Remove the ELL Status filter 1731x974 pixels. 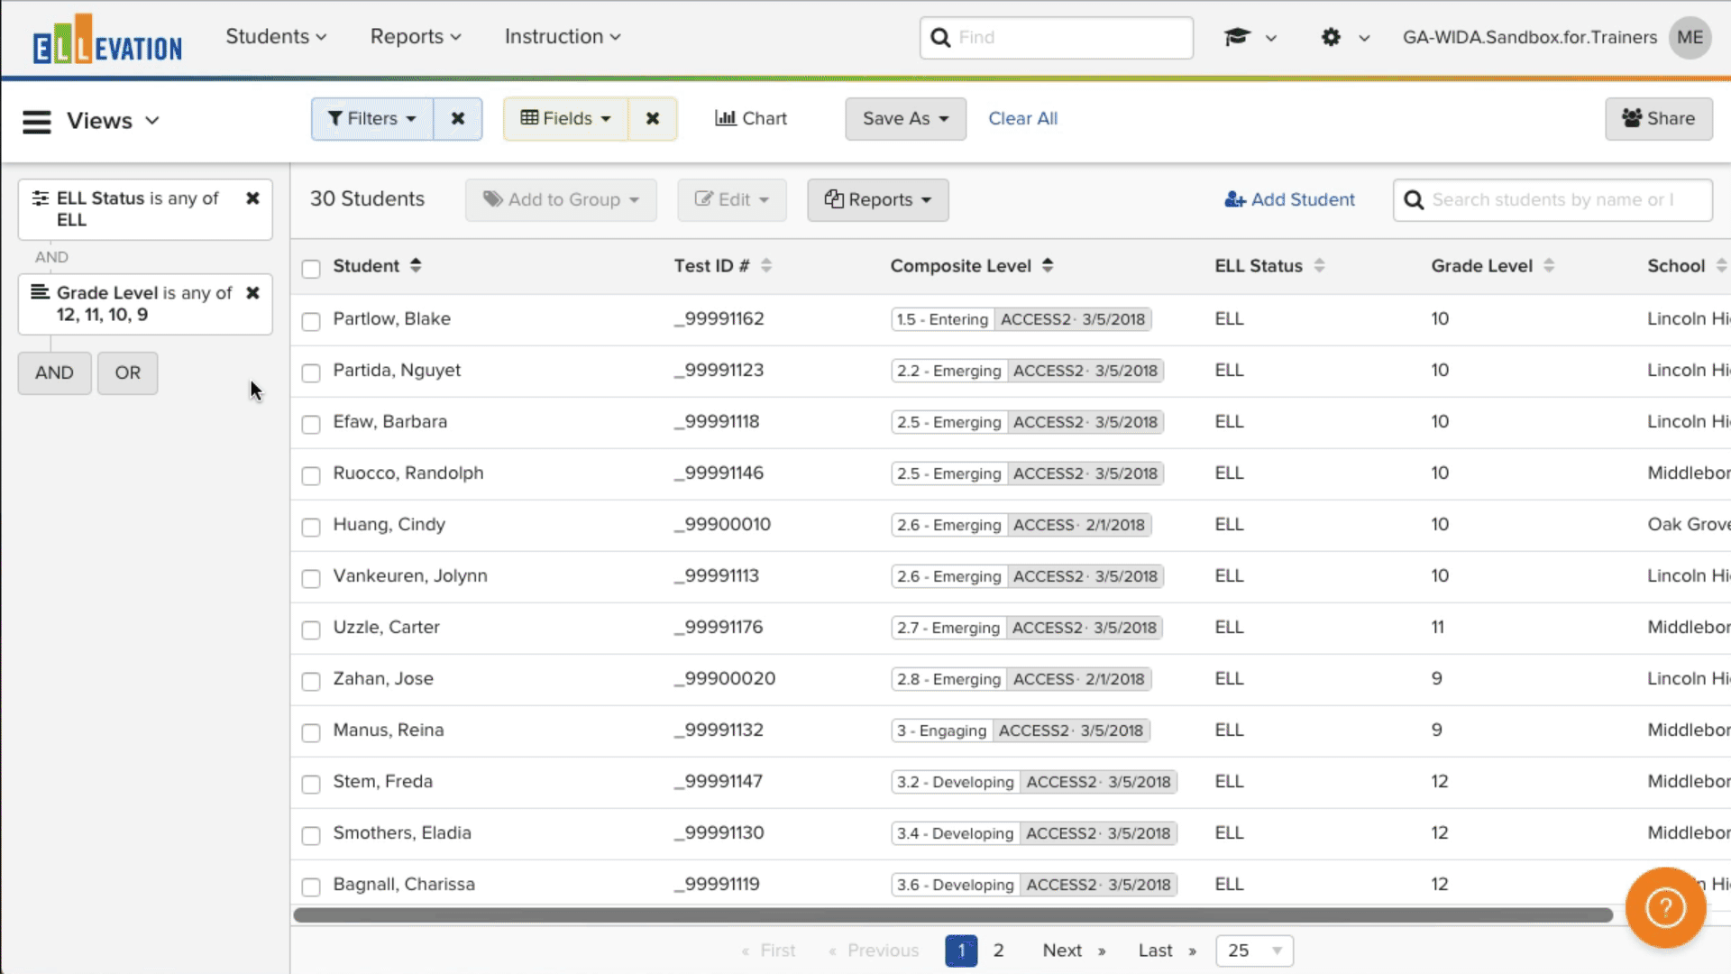click(x=252, y=198)
